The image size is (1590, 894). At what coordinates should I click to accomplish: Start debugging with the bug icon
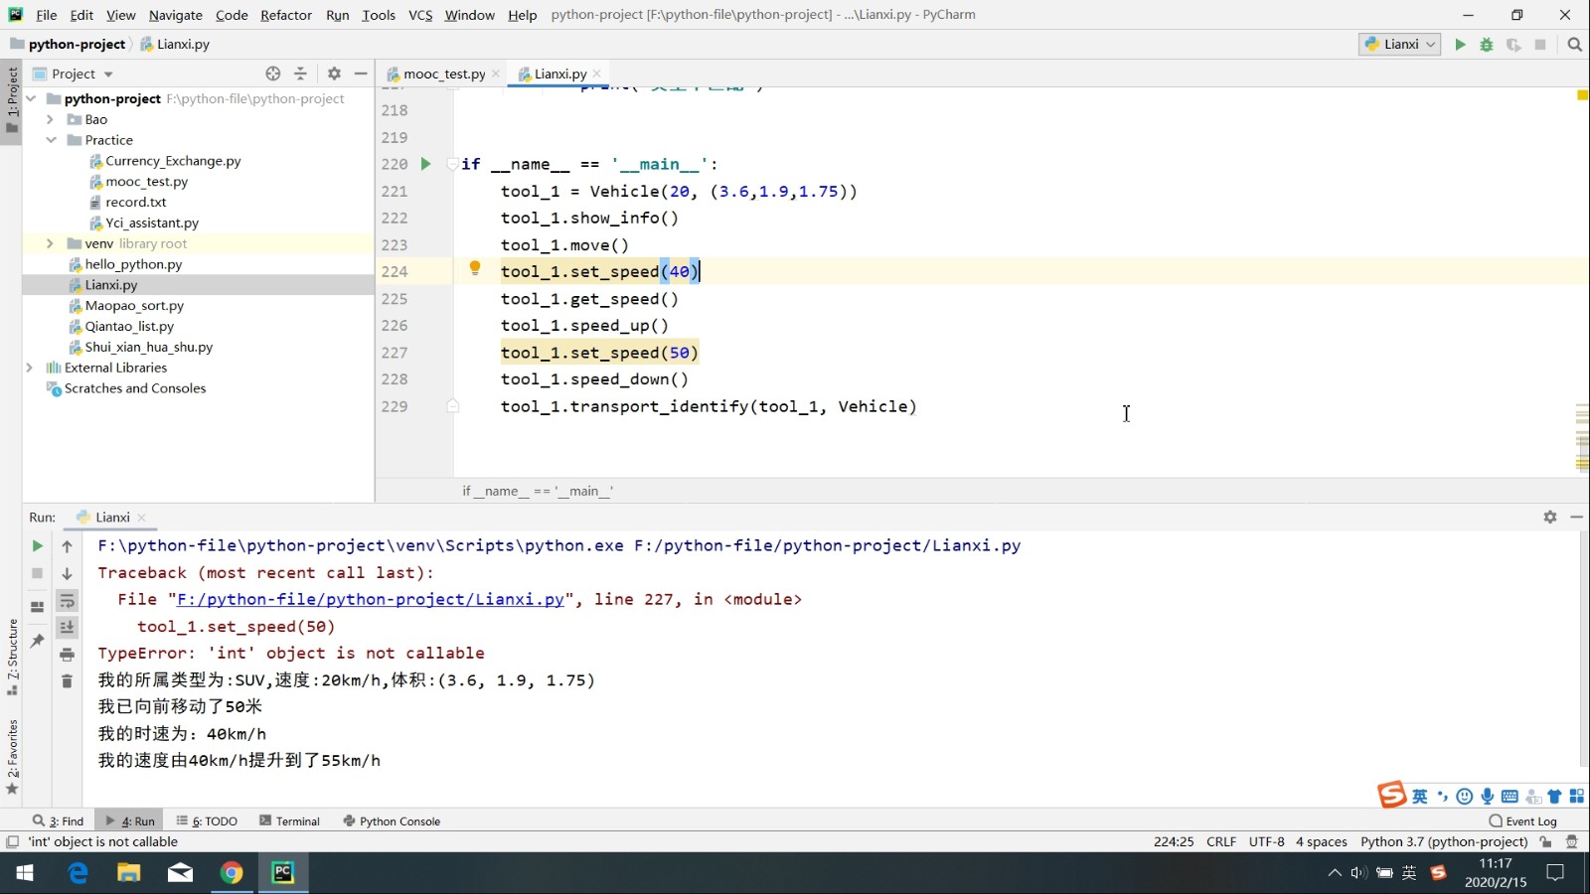[x=1487, y=45]
